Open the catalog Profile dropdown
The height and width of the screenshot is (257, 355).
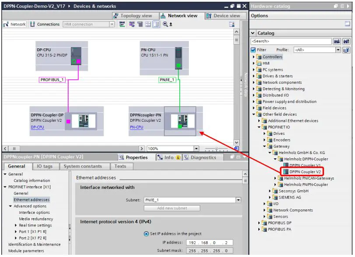tap(338, 50)
